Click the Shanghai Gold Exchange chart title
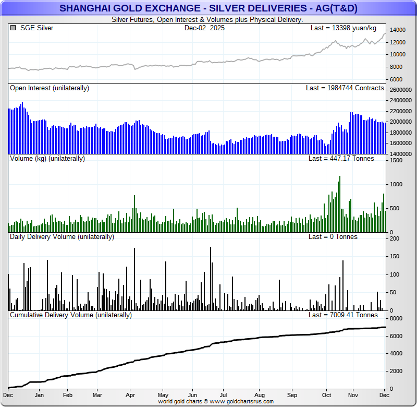The image size is (417, 407). 208,8
